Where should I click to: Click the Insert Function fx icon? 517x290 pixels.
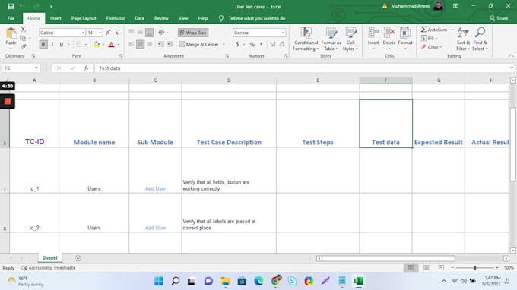tap(86, 68)
